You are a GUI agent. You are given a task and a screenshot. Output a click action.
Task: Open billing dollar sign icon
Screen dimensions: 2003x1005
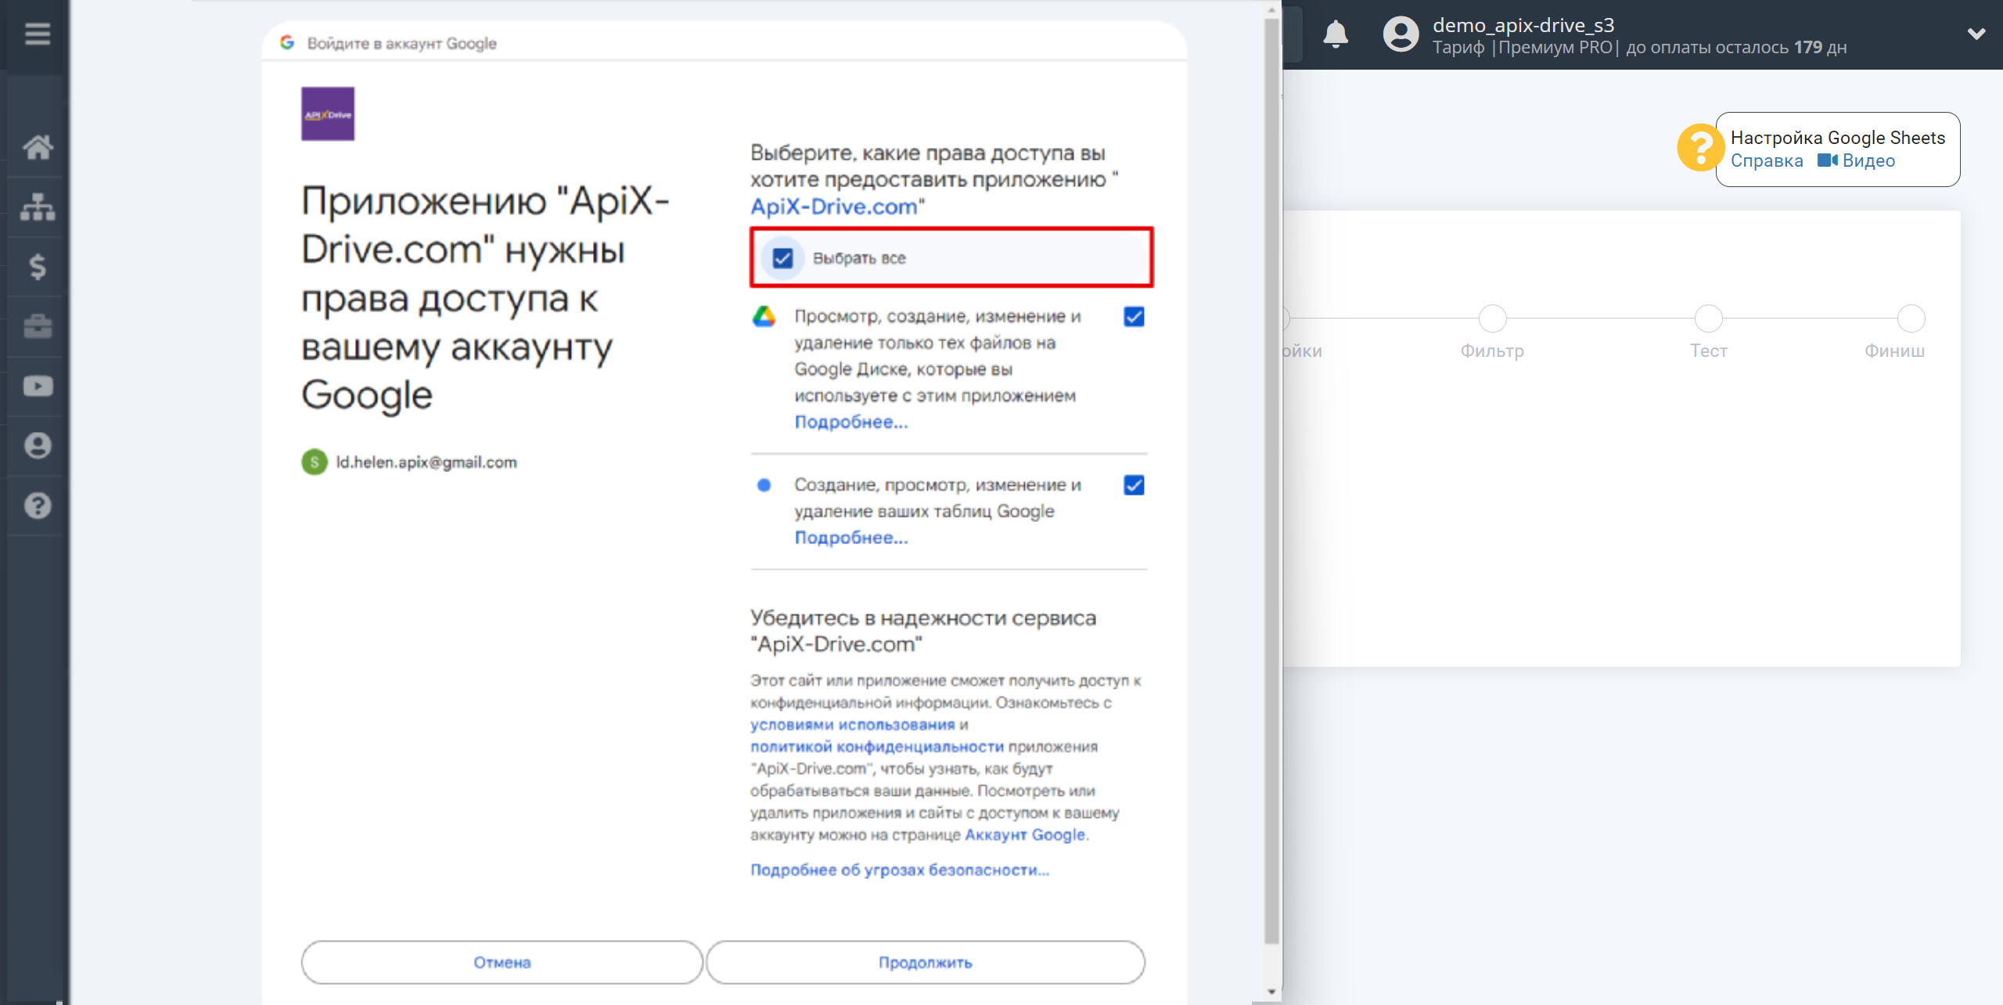[37, 266]
